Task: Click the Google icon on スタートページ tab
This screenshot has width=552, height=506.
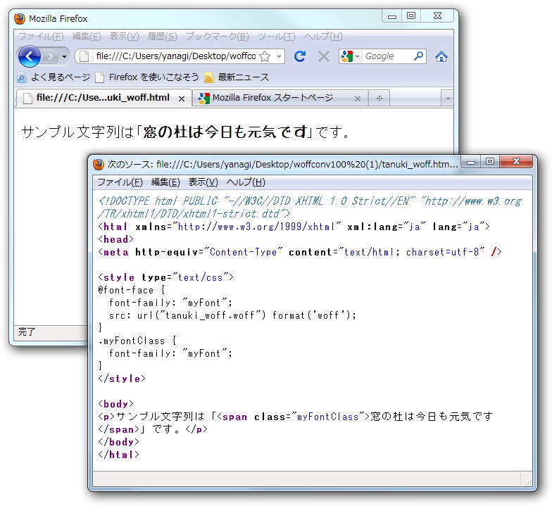Action: coord(204,99)
